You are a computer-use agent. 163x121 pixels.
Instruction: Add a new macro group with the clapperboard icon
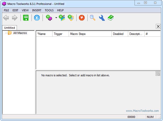click(x=62, y=18)
